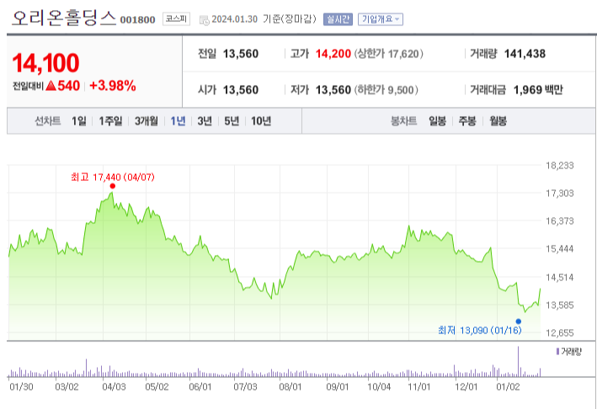Click the blue low-point marker 최저 13,090

[518, 321]
